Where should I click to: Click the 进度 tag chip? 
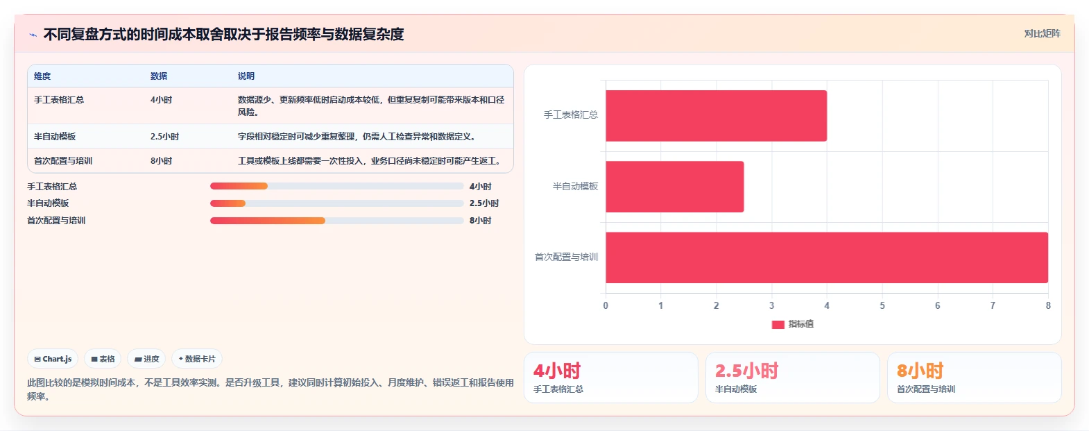(146, 359)
